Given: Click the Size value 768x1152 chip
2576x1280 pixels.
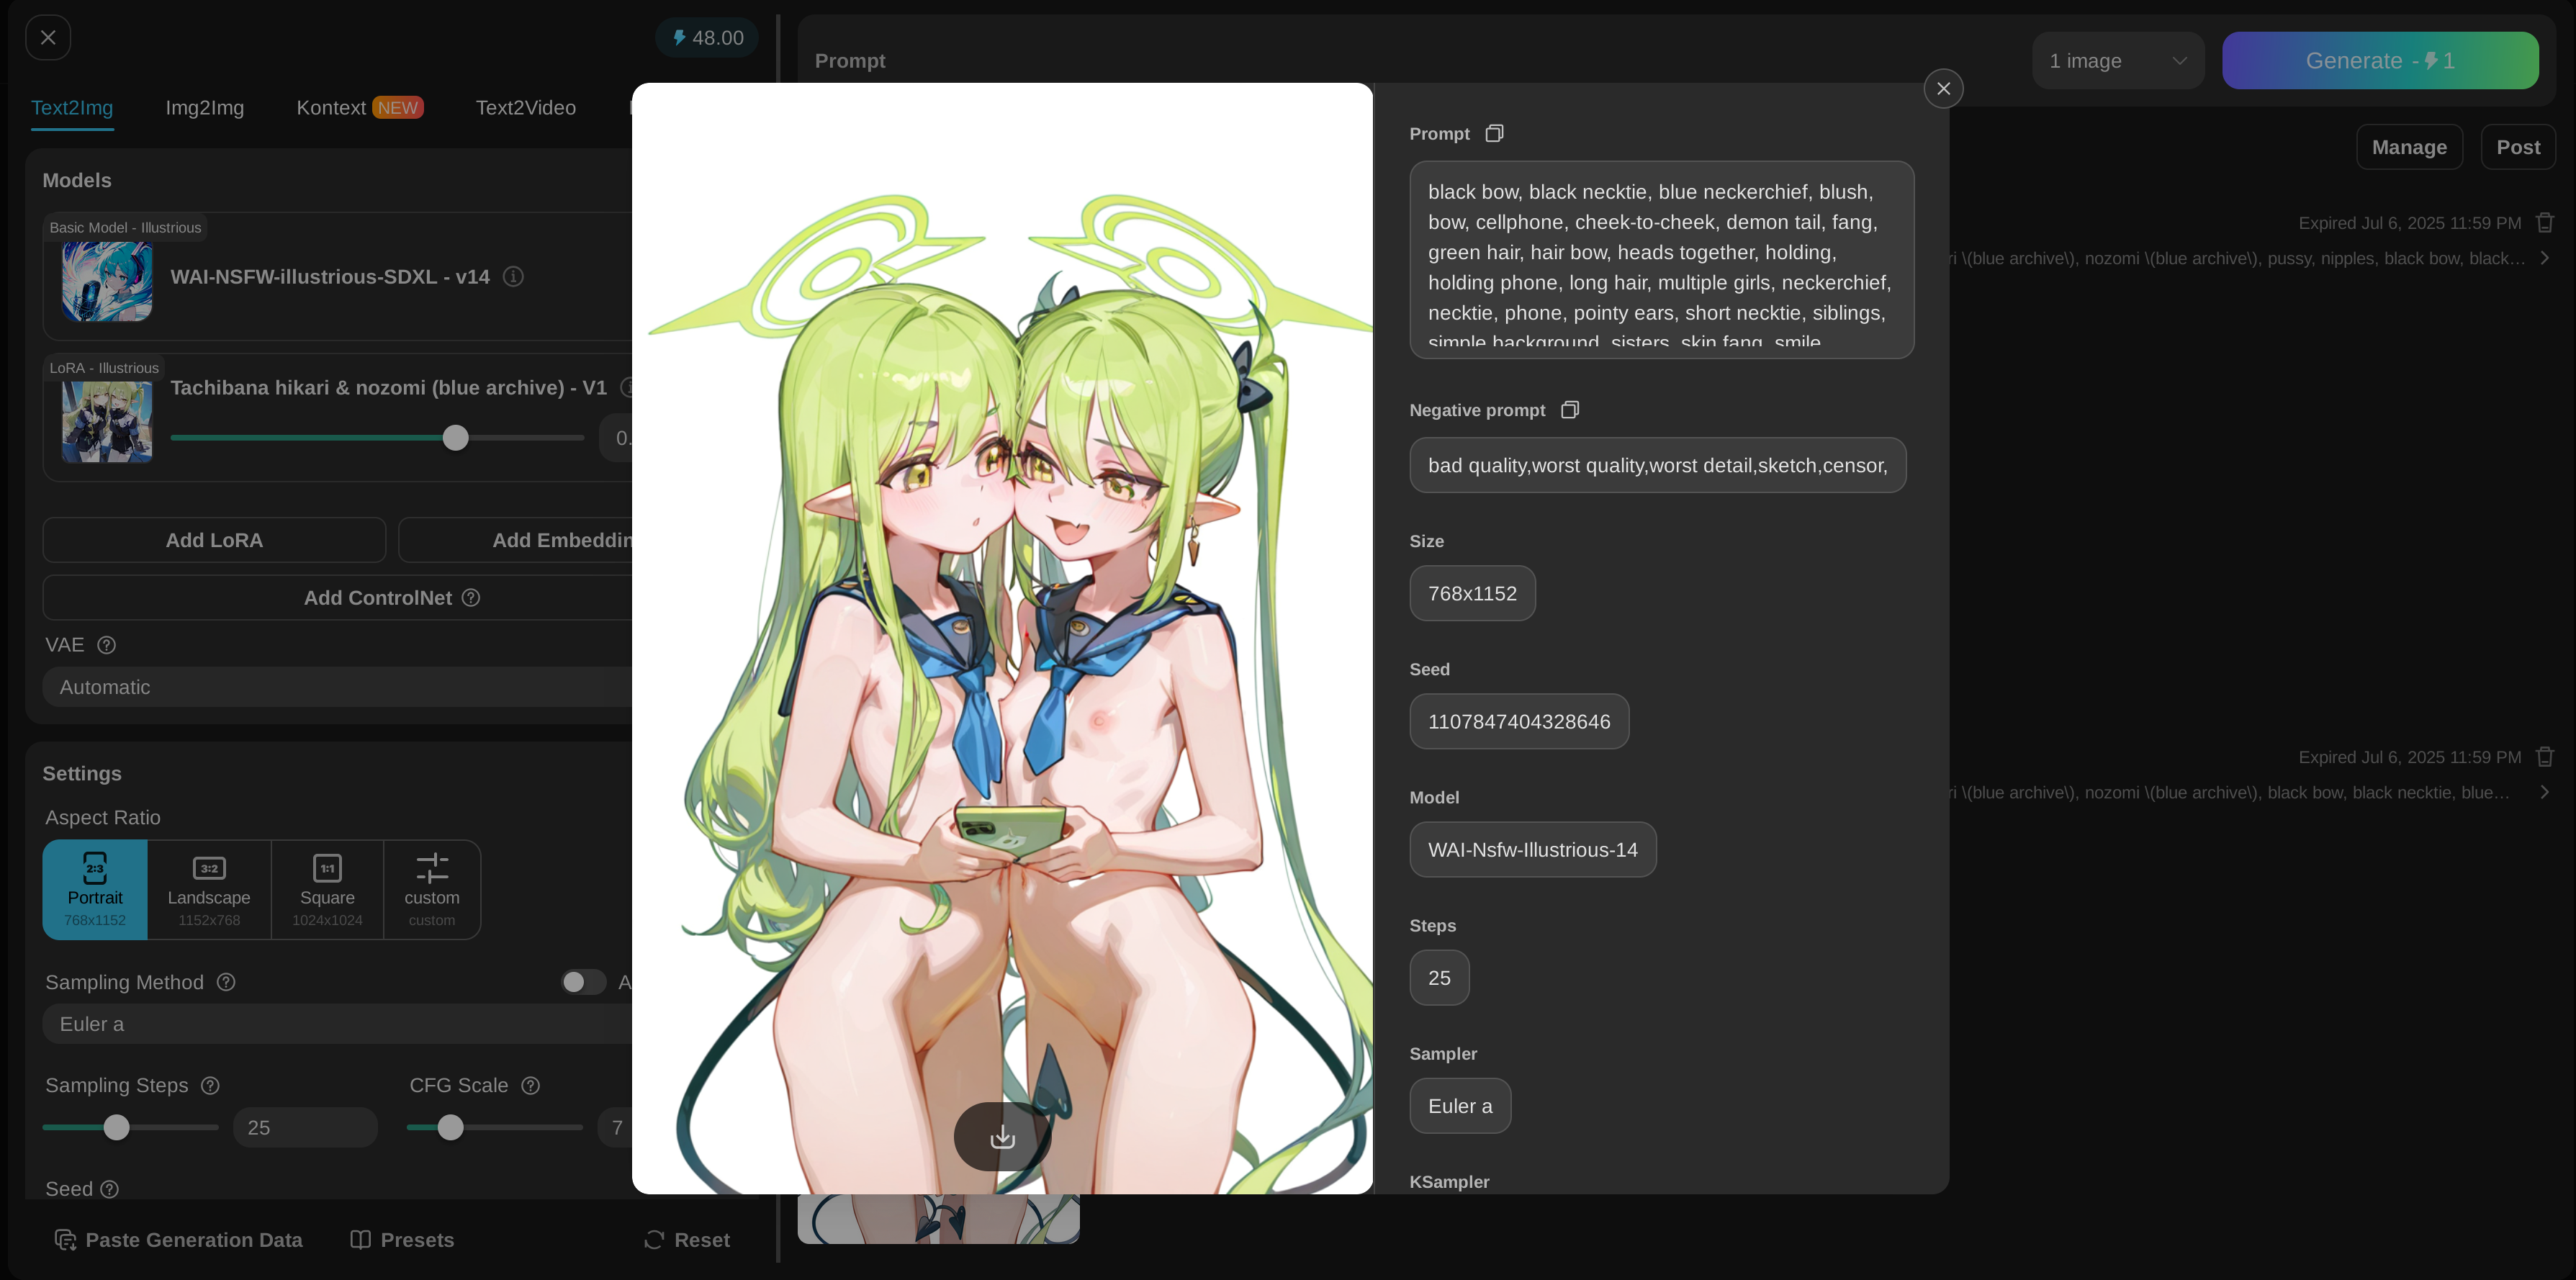Looking at the screenshot, I should (x=1472, y=594).
